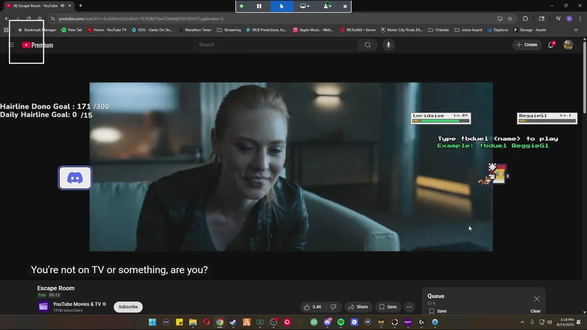
Task: Click the search magnifier button
Action: pos(368,45)
